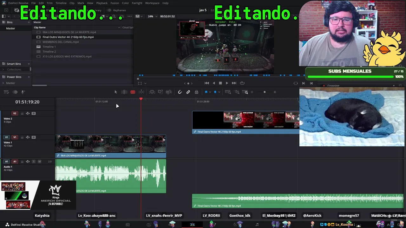
Task: Toggle Auto Track Selector on Video 1
Action: [x=28, y=137]
